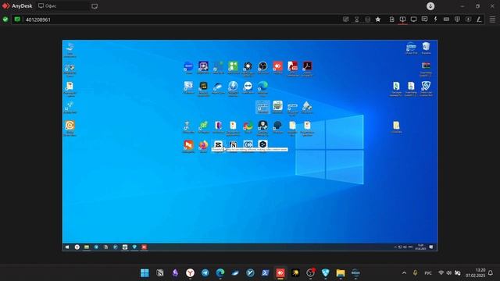This screenshot has width=500, height=281.
Task: Open AnyDesk permissions shield icon
Action: pyautogui.click(x=457, y=19)
